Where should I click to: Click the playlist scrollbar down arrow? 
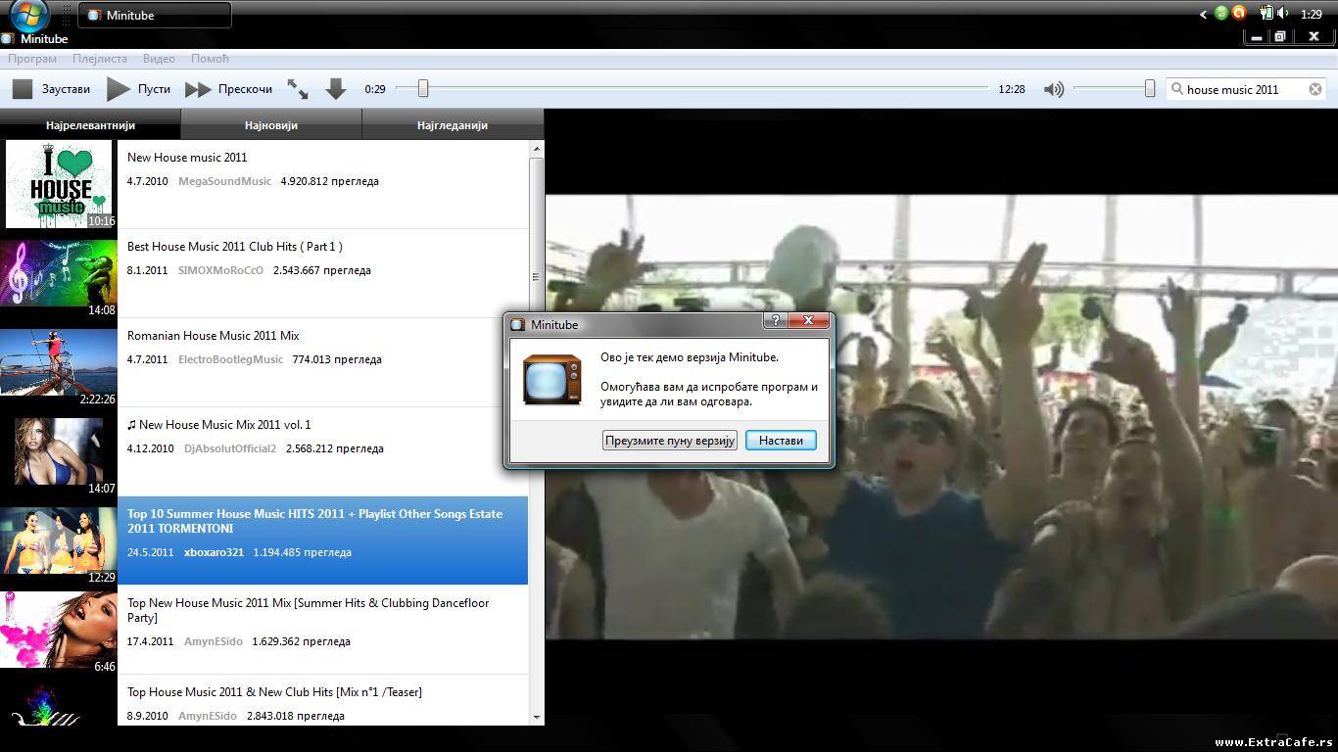tap(536, 718)
